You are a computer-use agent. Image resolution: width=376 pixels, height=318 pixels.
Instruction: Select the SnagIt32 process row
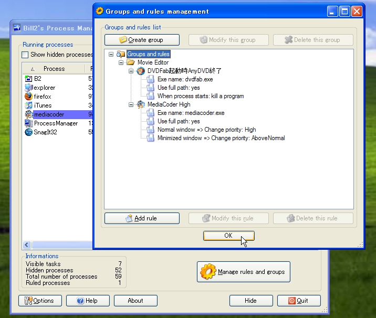[x=58, y=132]
